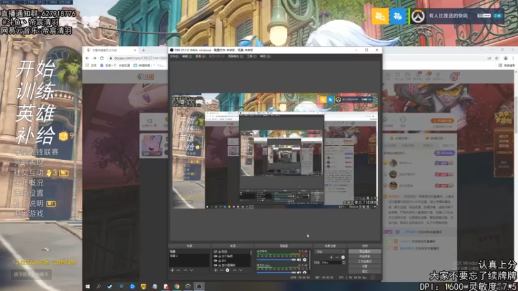Lock icon of the 显示器捕获 source

(220, 265)
